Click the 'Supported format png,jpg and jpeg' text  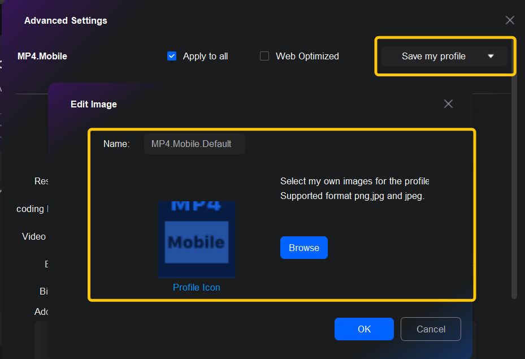tap(352, 196)
